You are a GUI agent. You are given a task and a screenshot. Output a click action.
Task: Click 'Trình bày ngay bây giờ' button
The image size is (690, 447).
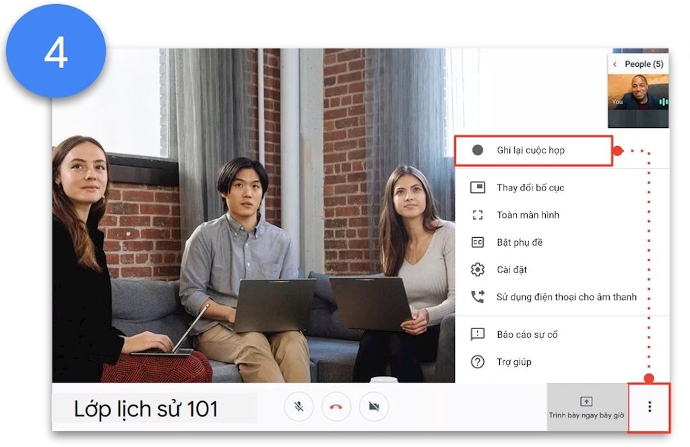(x=586, y=407)
